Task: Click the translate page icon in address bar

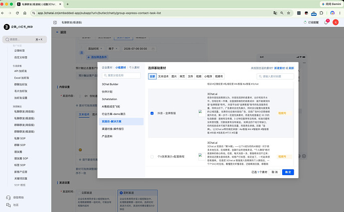Action: (275, 13)
